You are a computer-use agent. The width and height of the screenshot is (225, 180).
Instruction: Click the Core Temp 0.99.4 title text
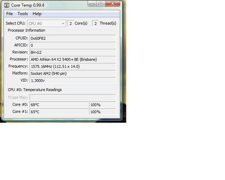point(28,5)
